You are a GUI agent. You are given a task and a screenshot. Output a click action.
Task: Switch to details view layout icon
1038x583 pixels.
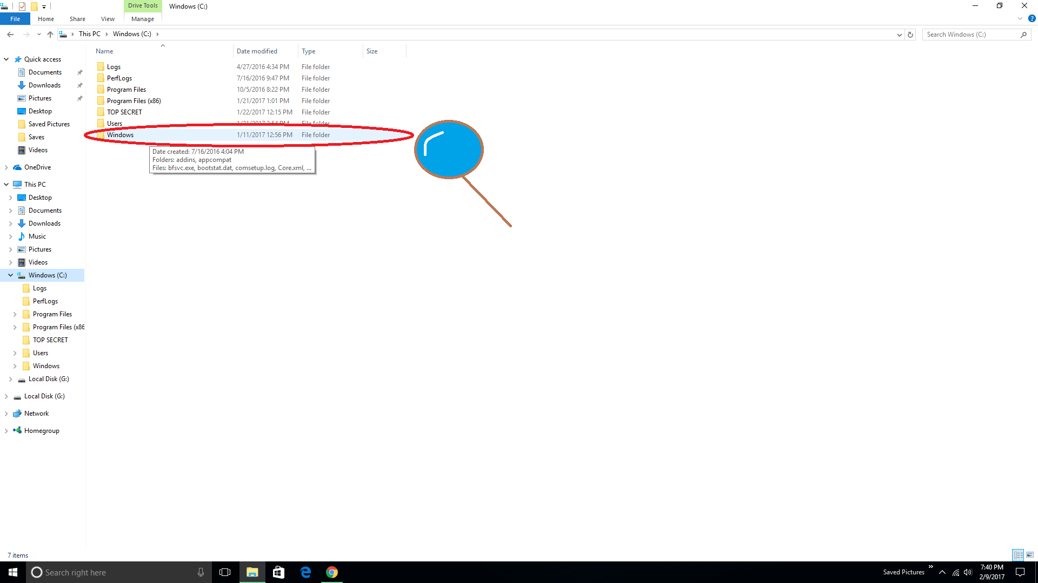[x=1018, y=555]
